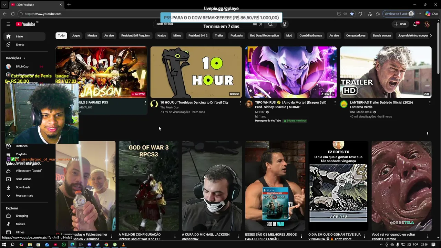Select the Podcasts filter chip

pos(237,35)
